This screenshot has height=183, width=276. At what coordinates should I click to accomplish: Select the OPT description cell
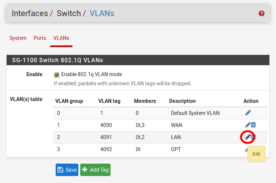(176, 149)
